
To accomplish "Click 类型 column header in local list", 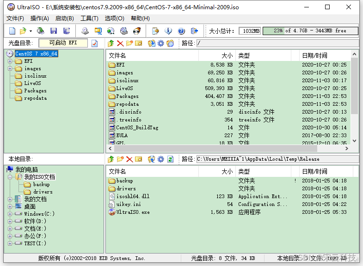I will (263, 172).
